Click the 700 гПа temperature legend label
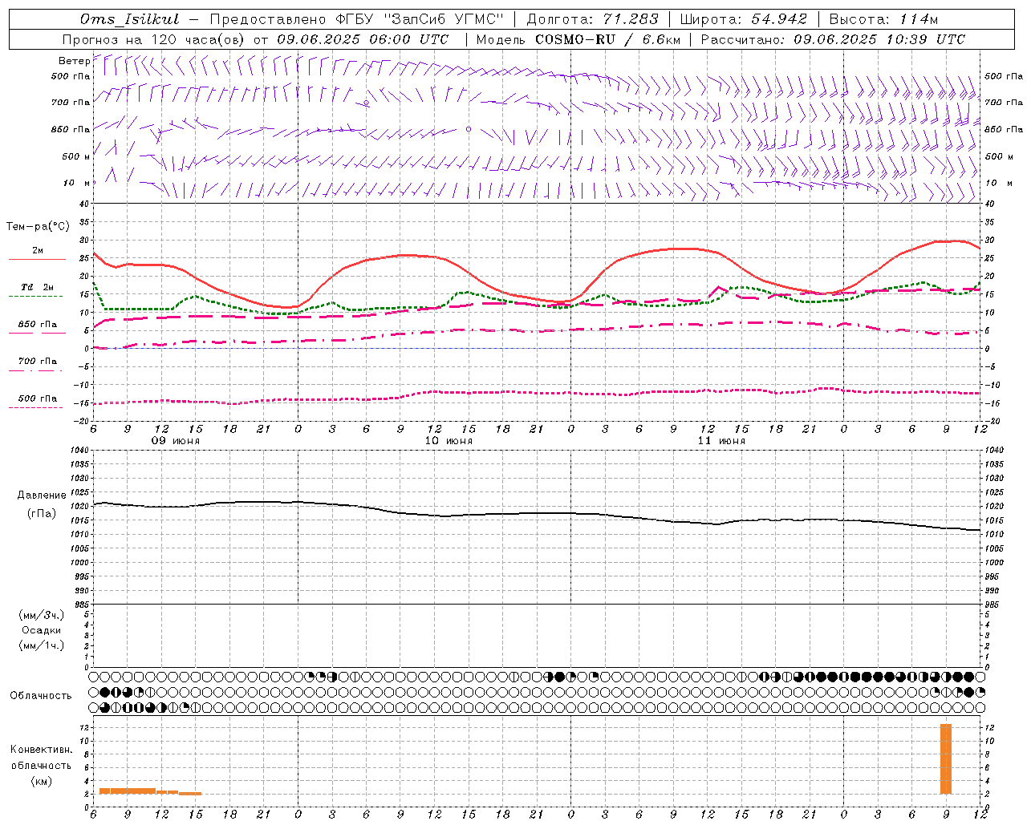This screenshot has height=821, width=1027. (x=38, y=361)
